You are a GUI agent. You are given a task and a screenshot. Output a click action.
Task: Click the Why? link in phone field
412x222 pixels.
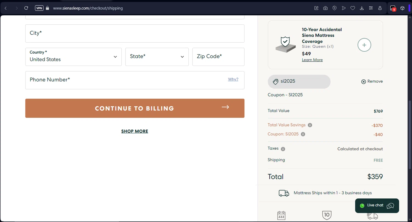tap(233, 79)
